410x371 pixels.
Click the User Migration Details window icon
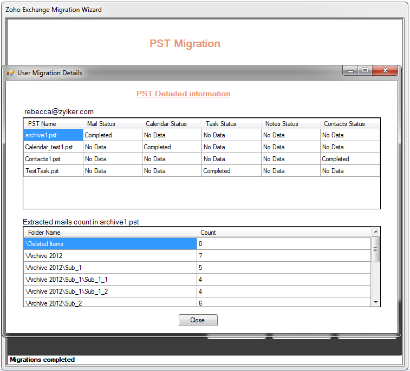click(10, 73)
